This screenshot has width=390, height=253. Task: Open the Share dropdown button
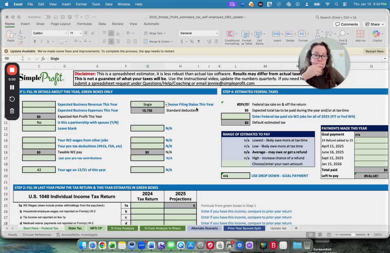pos(375,24)
